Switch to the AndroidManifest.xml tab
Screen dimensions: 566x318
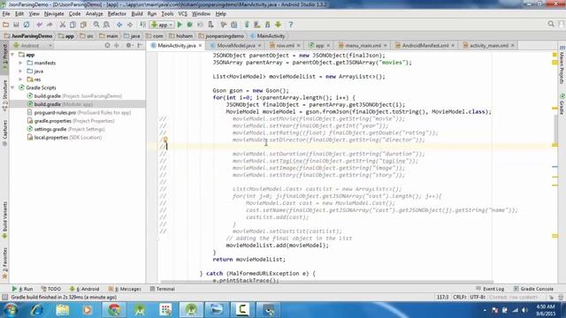pos(425,45)
